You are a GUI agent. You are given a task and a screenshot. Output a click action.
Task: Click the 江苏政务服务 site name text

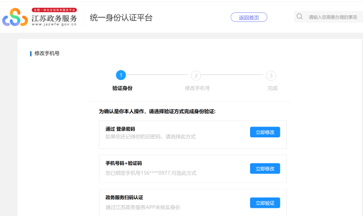[54, 18]
